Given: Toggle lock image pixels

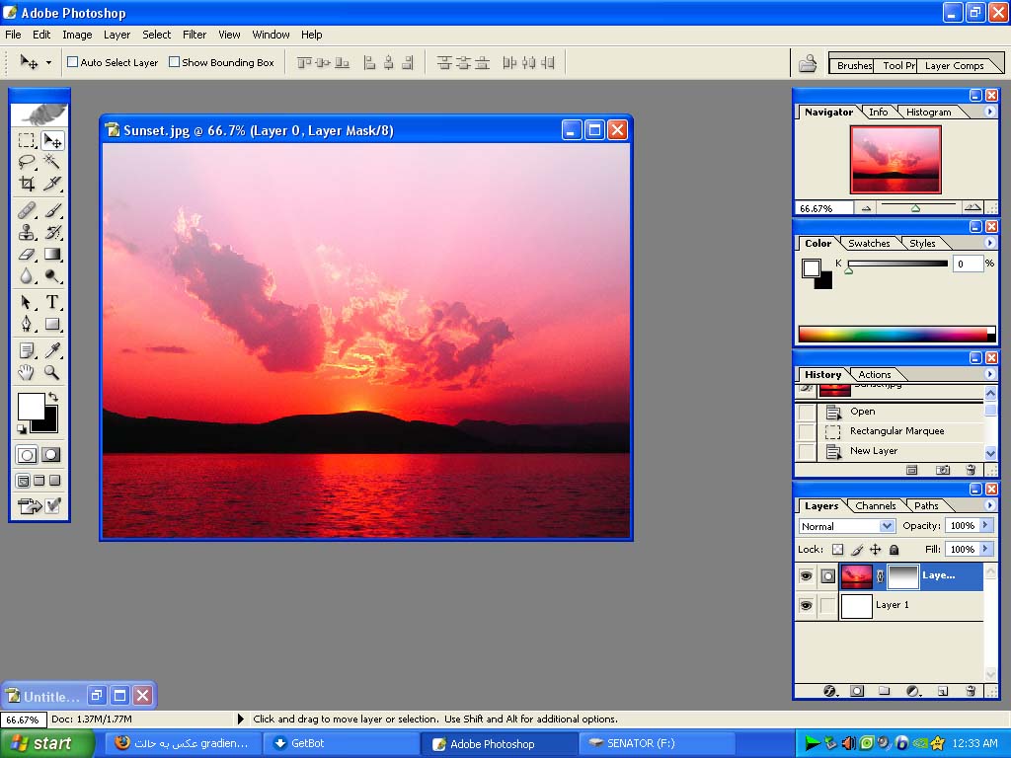Looking at the screenshot, I should pyautogui.click(x=857, y=550).
